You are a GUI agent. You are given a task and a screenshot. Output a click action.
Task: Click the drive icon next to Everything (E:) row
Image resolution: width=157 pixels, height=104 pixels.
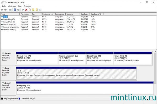[2, 19]
